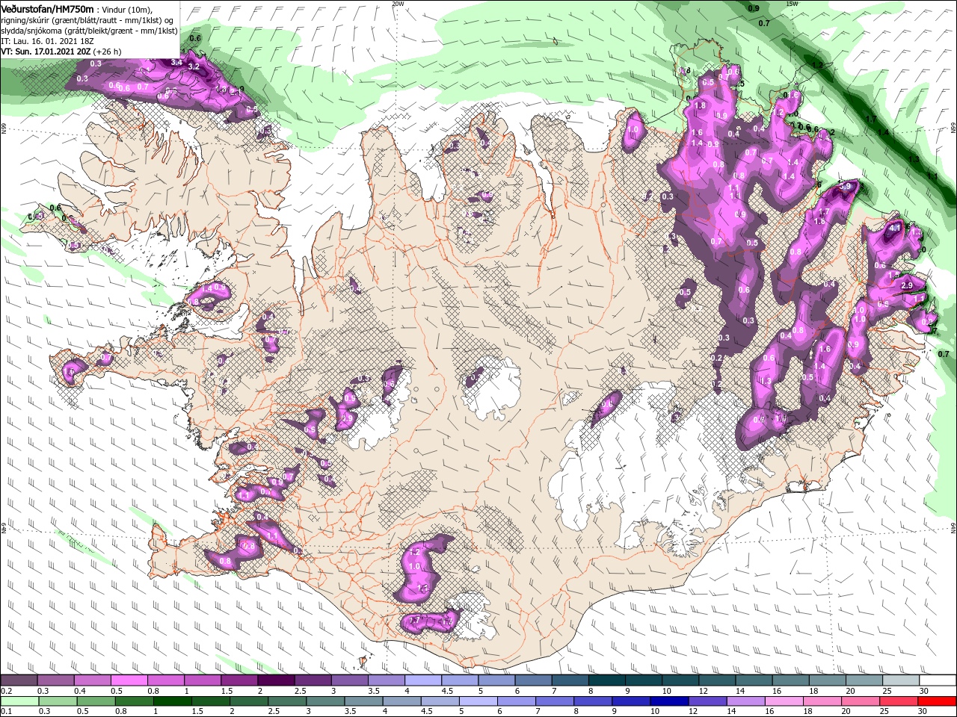Viewport: 957px width, 717px height.
Task: Click the '3.4' snowfall value in the northwest
Action: [x=176, y=62]
